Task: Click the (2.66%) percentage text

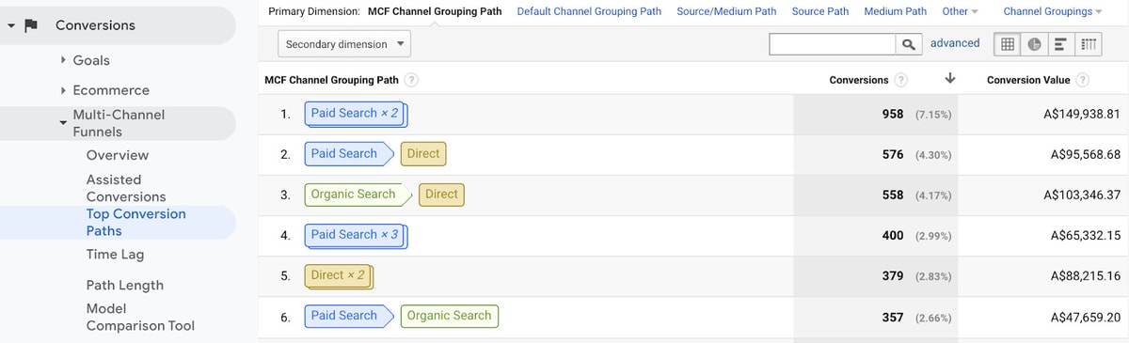Action: (x=933, y=318)
